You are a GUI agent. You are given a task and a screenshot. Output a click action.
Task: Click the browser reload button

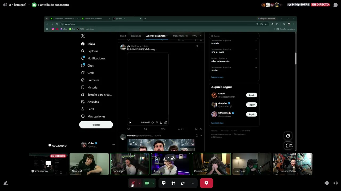pyautogui.click(x=56, y=24)
